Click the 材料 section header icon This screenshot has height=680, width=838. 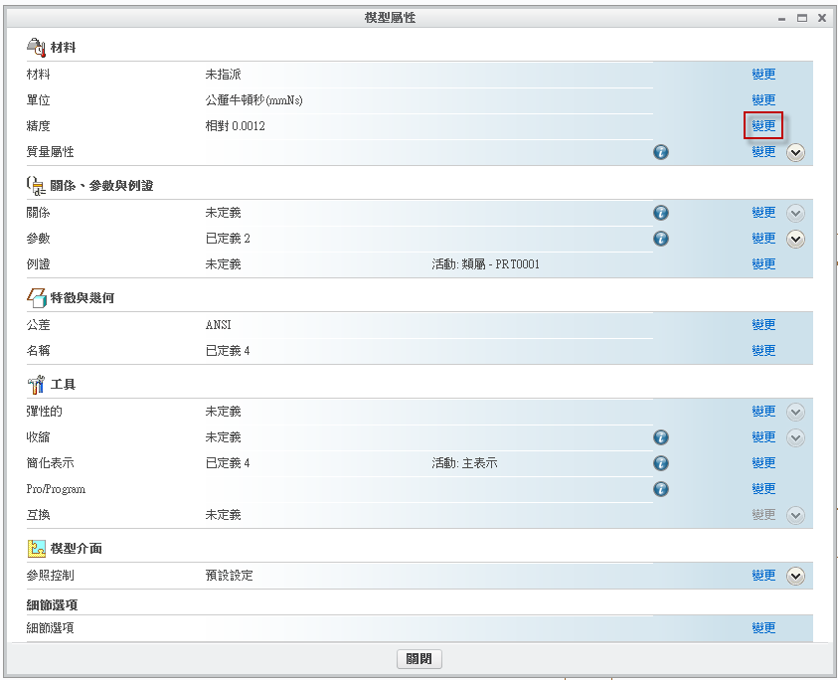(x=36, y=47)
